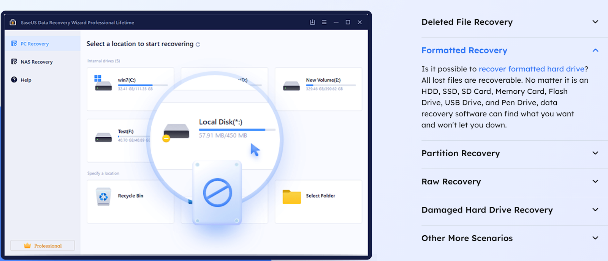
Task: Click the New Volume(E:) drive icon
Action: [x=291, y=86]
